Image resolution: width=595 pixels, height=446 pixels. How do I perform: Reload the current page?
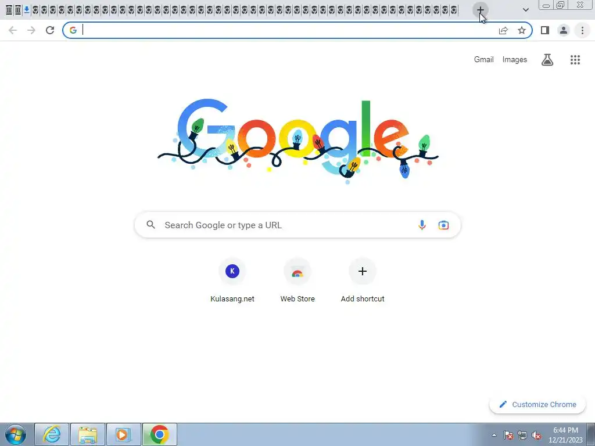[50, 30]
